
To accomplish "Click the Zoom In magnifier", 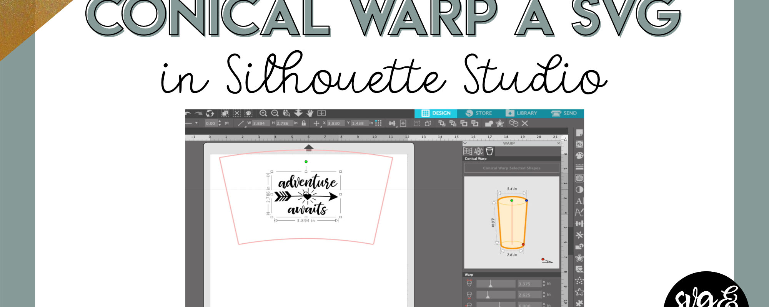I will pyautogui.click(x=263, y=113).
